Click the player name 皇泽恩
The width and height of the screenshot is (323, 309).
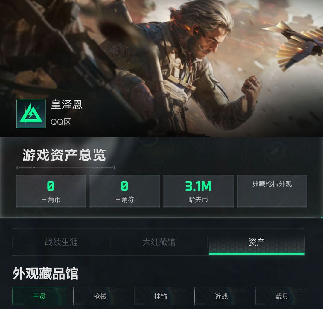(x=66, y=104)
